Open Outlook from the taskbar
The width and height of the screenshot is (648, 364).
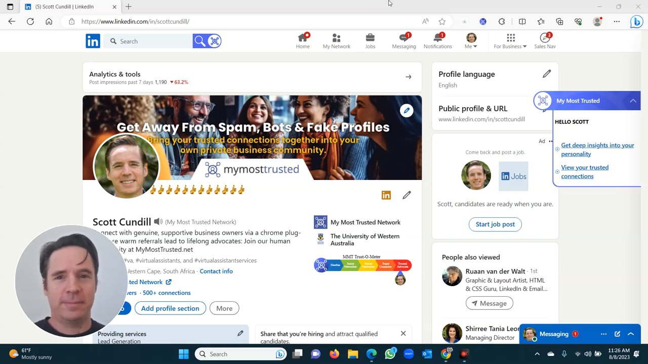click(x=427, y=354)
